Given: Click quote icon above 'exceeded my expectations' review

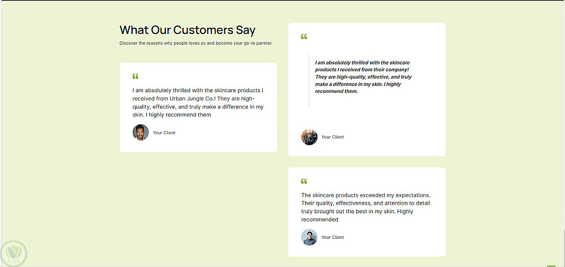Looking at the screenshot, I should [x=304, y=182].
